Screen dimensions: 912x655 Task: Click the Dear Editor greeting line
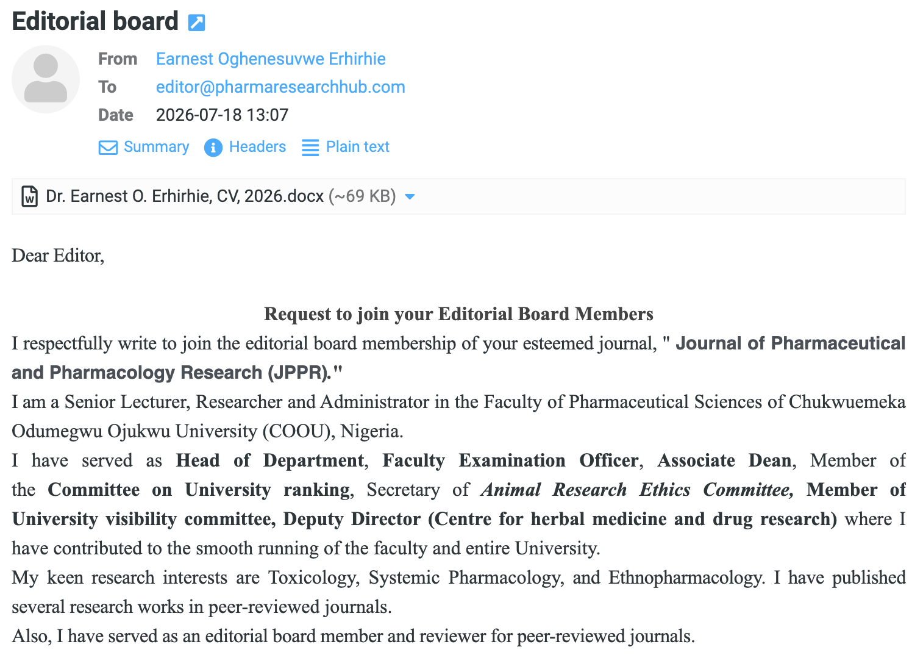pos(58,256)
